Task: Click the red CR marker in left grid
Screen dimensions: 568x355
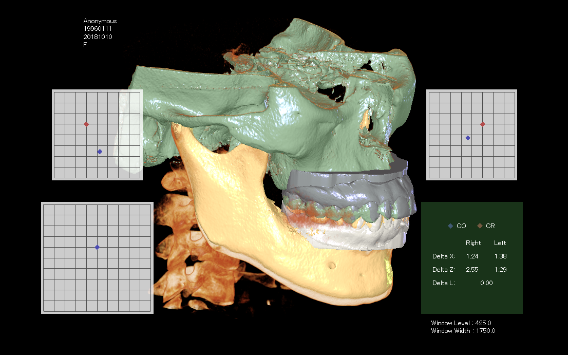Action: click(86, 124)
